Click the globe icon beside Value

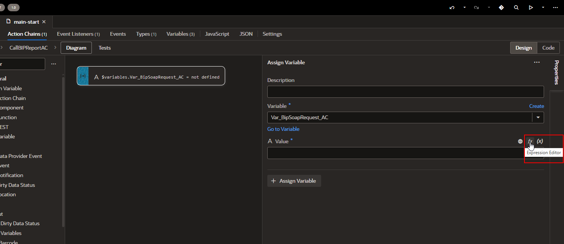coord(520,141)
